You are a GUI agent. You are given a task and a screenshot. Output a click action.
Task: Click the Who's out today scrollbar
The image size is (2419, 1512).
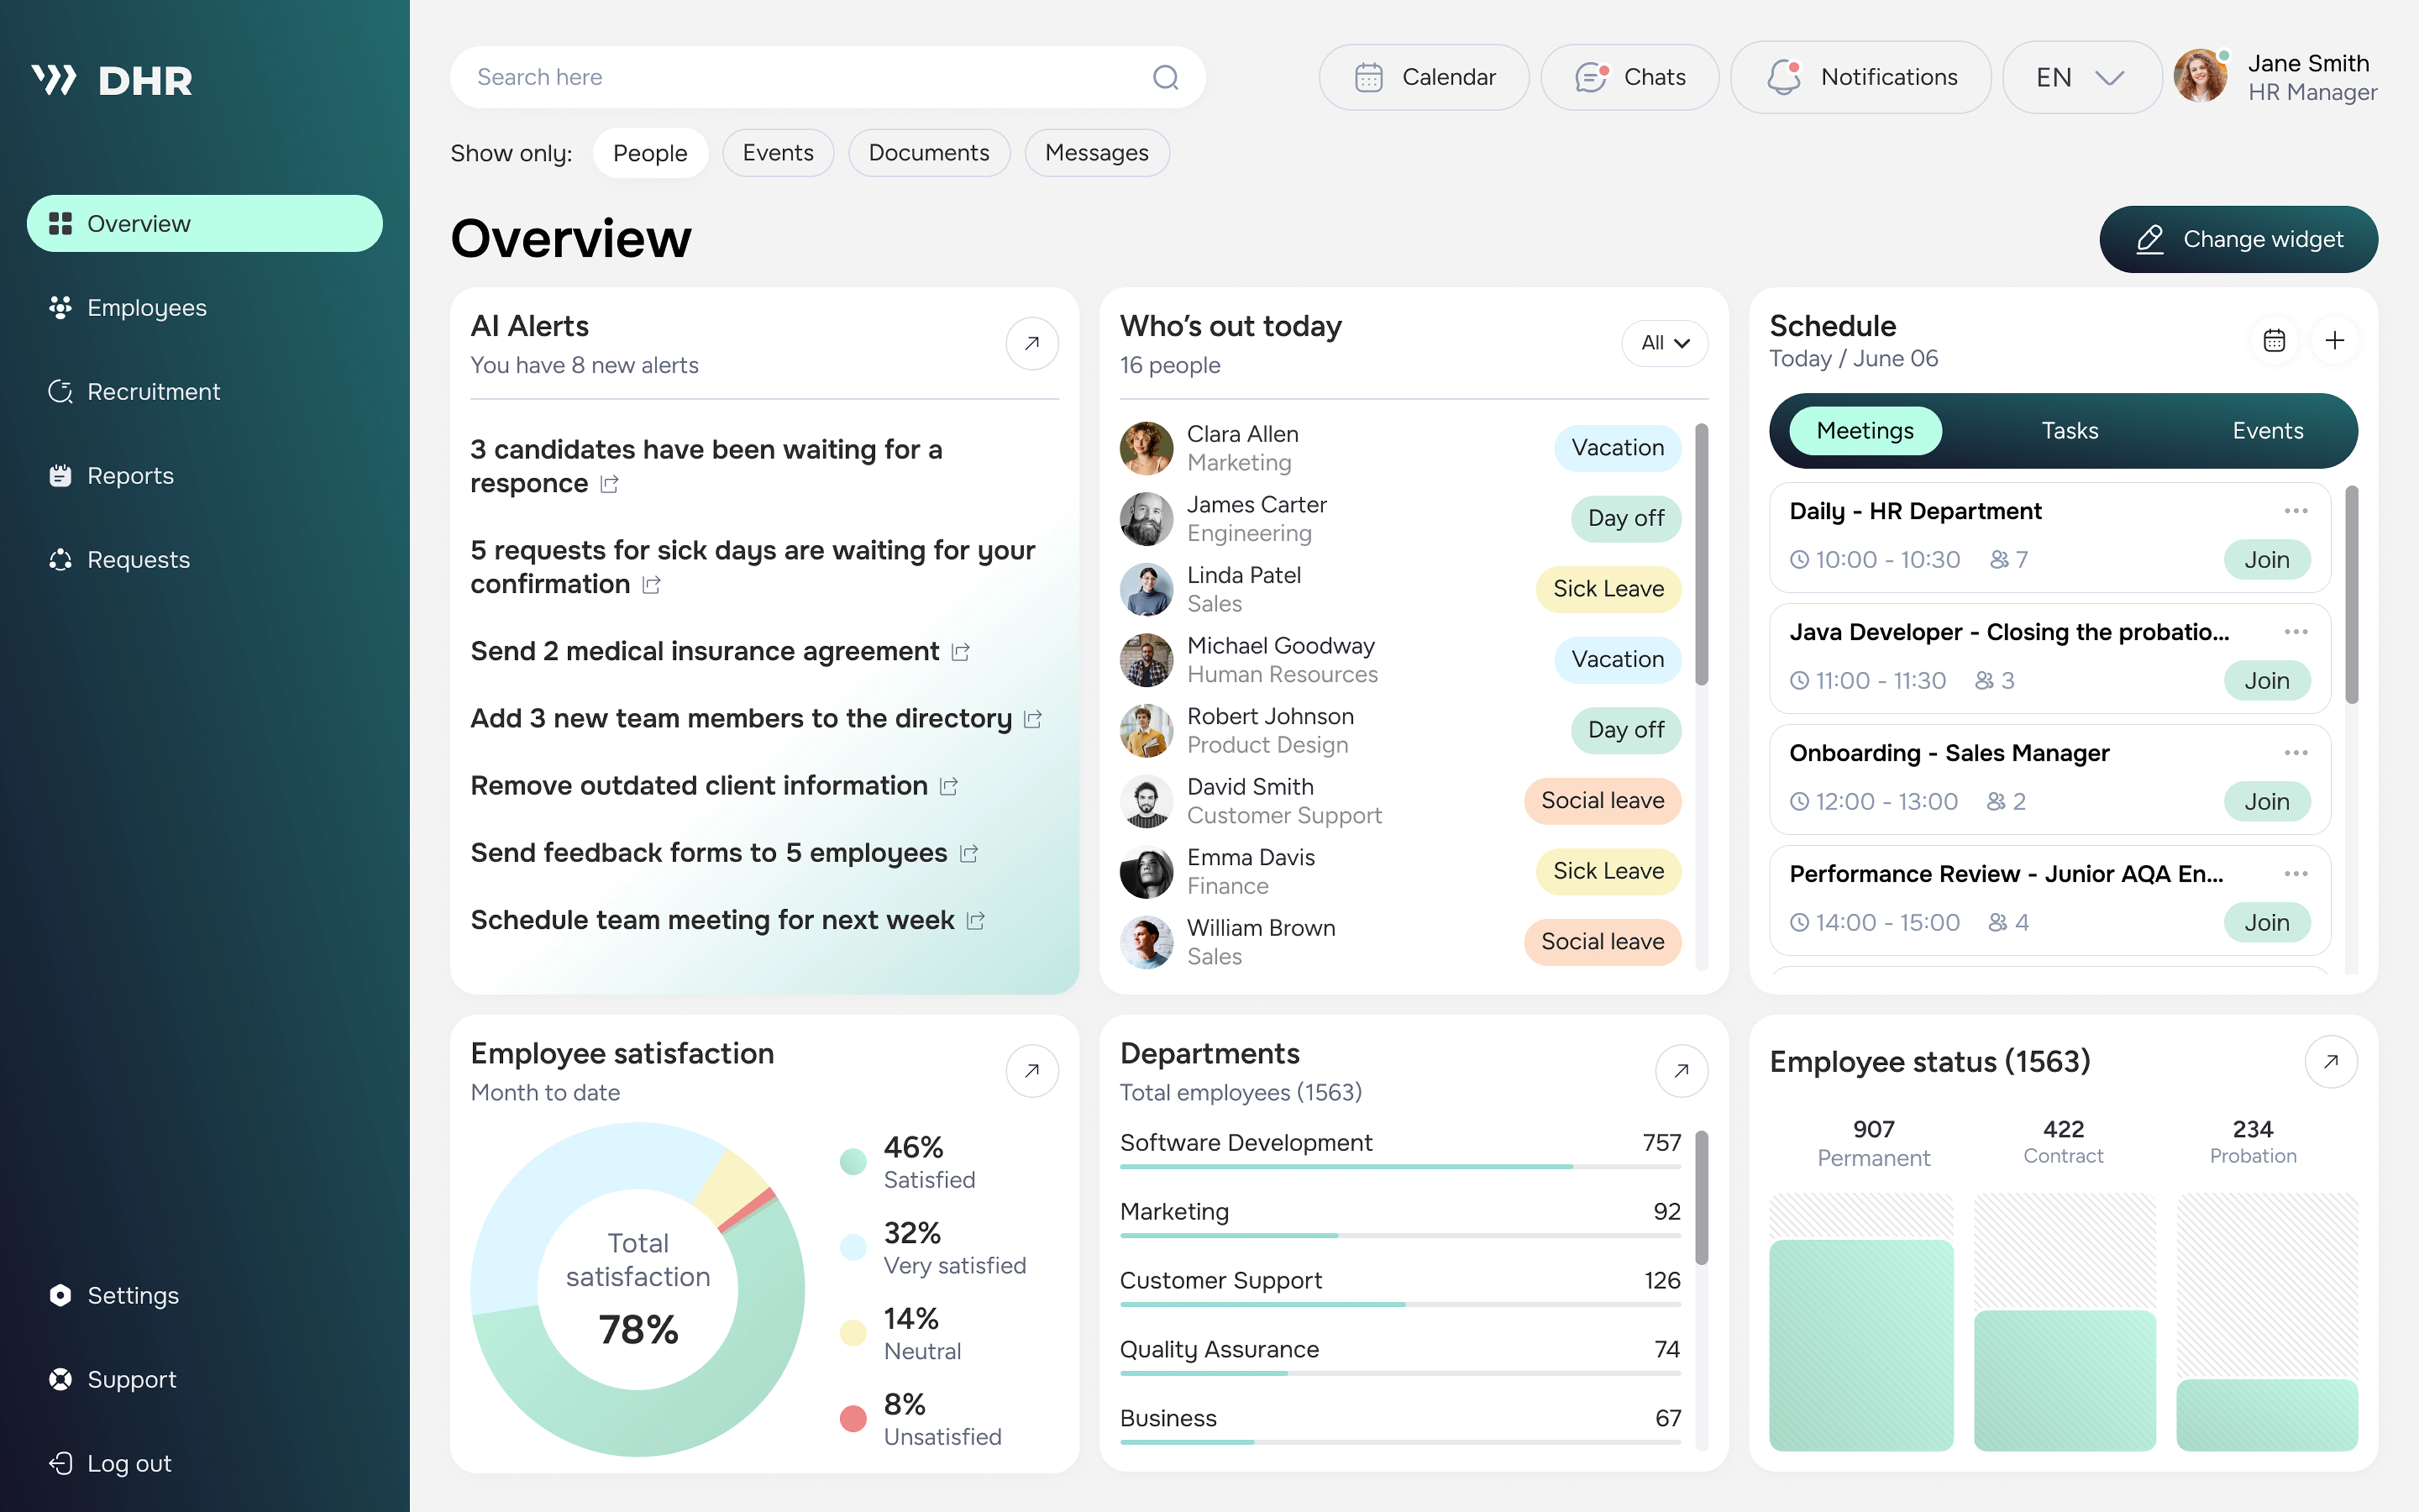pyautogui.click(x=1701, y=555)
